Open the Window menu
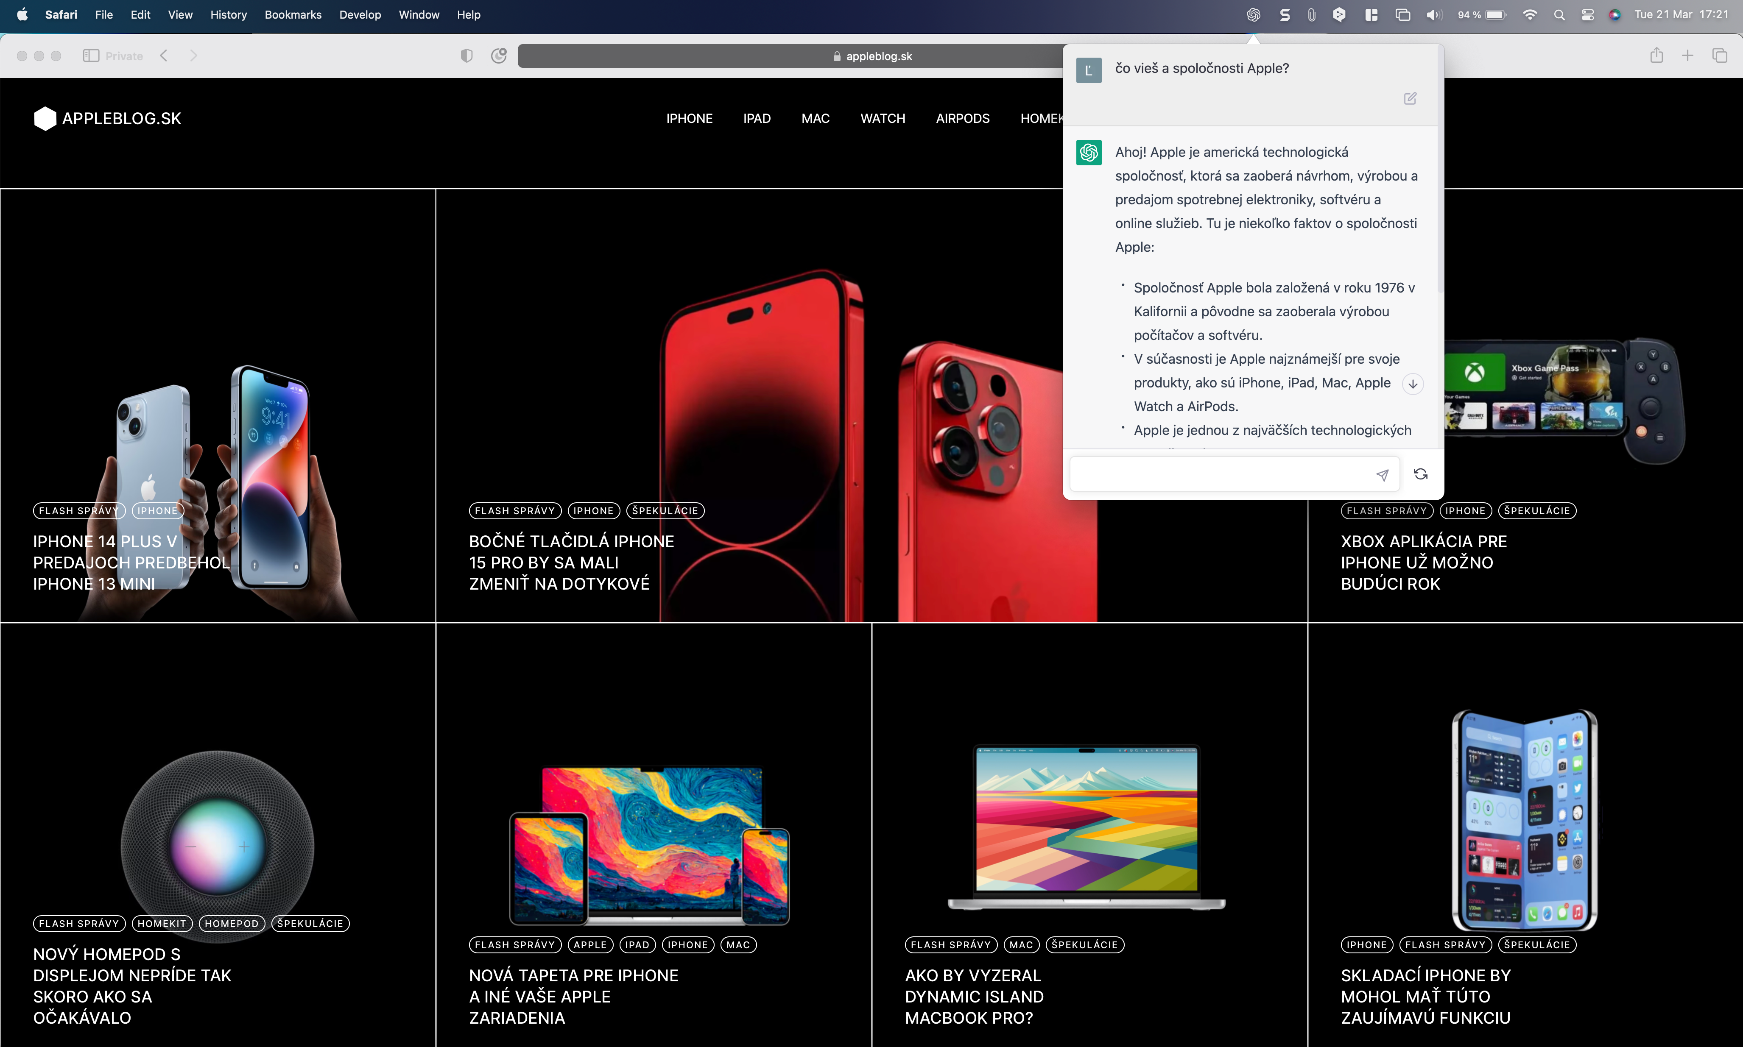Screen dimensions: 1743x1047 pos(419,15)
